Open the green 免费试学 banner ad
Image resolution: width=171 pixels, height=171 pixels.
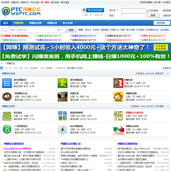coord(85,56)
